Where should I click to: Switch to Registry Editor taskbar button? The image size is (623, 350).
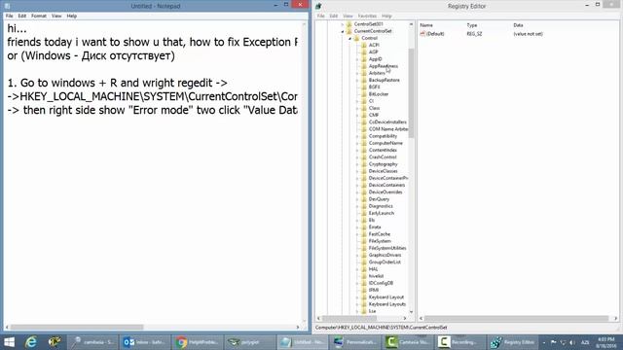(512, 342)
